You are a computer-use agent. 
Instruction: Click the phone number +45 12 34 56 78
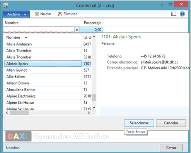coord(153,56)
